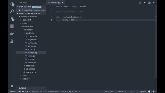Screen dimensions: 165x93
Task: Open the notifications bell icon
Action: [154, 91]
